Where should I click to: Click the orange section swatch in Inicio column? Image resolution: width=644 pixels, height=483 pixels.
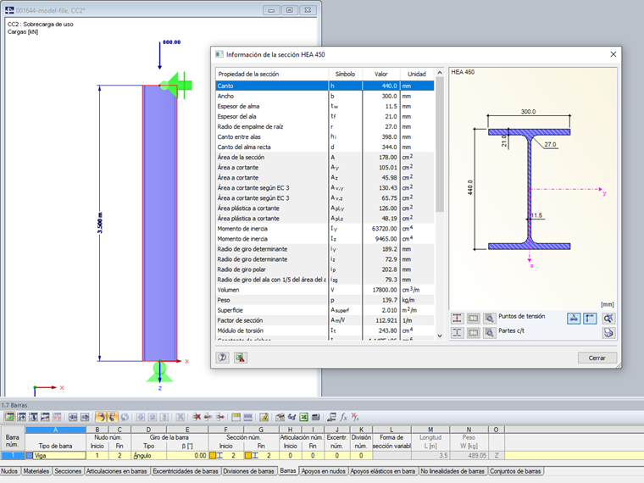213,456
